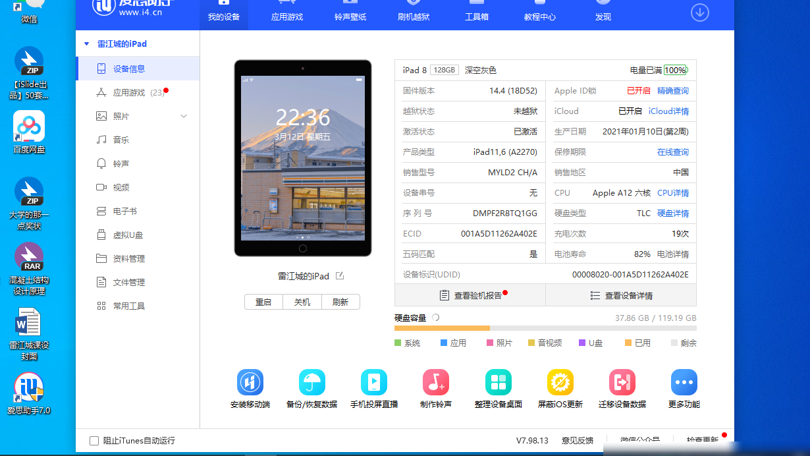Viewport: 810px width, 456px height.
Task: Open 虚拟U盘 in sidebar
Action: (138, 235)
